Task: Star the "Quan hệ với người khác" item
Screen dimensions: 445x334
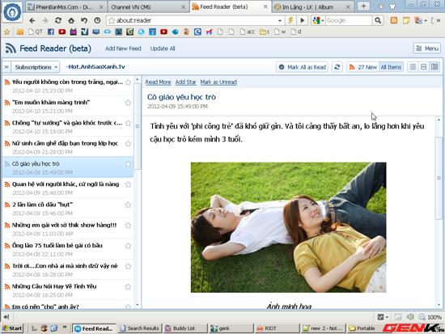Action: [x=128, y=184]
